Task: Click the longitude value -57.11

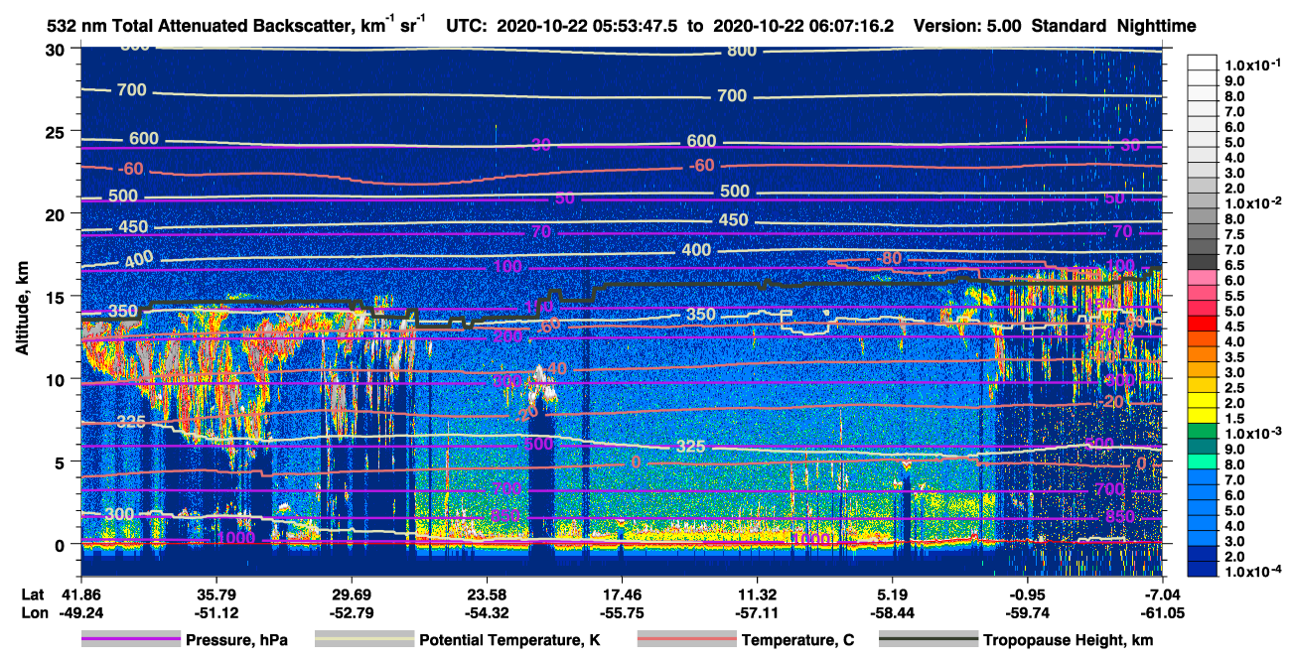Action: [x=758, y=613]
